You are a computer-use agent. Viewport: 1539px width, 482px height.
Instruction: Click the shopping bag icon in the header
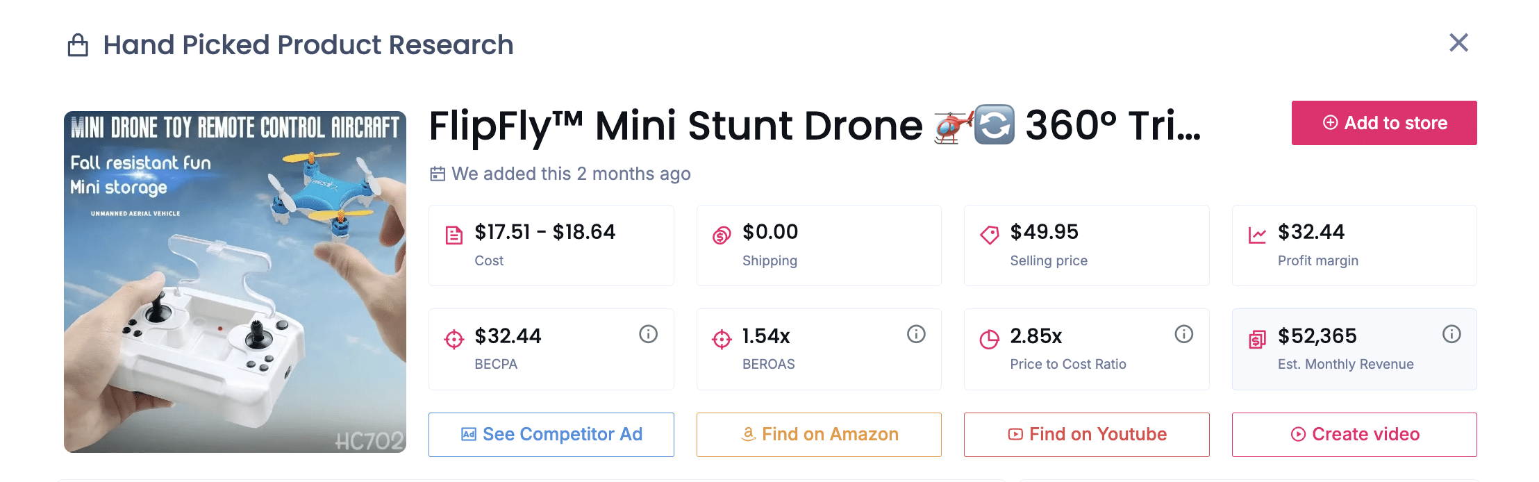(78, 44)
